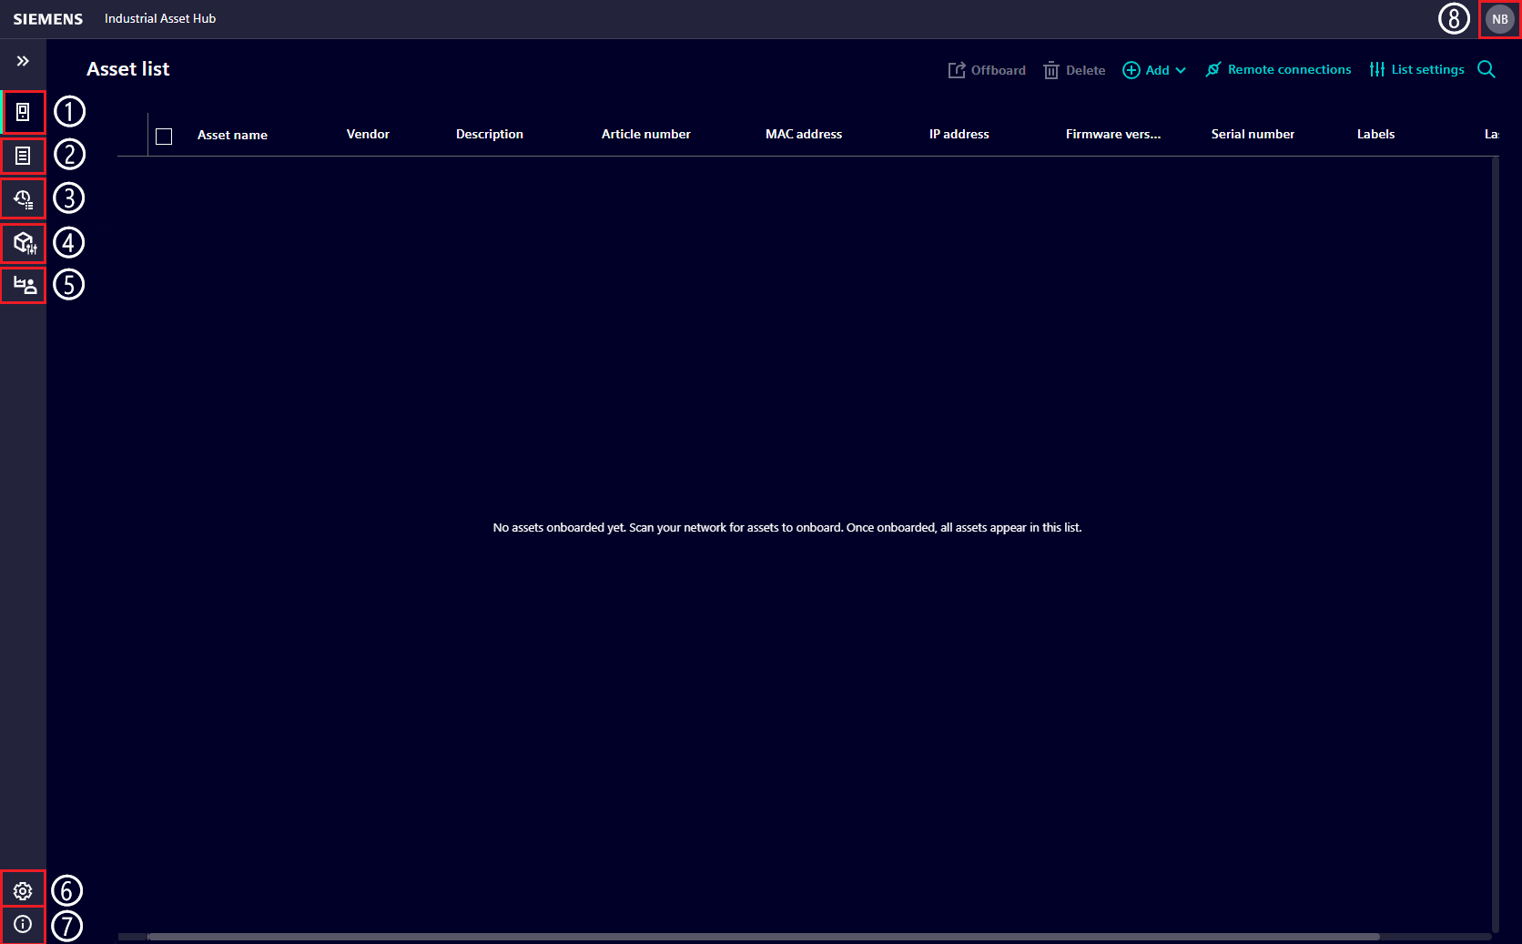Click the info icon in sidebar
The image size is (1522, 944).
click(x=23, y=924)
